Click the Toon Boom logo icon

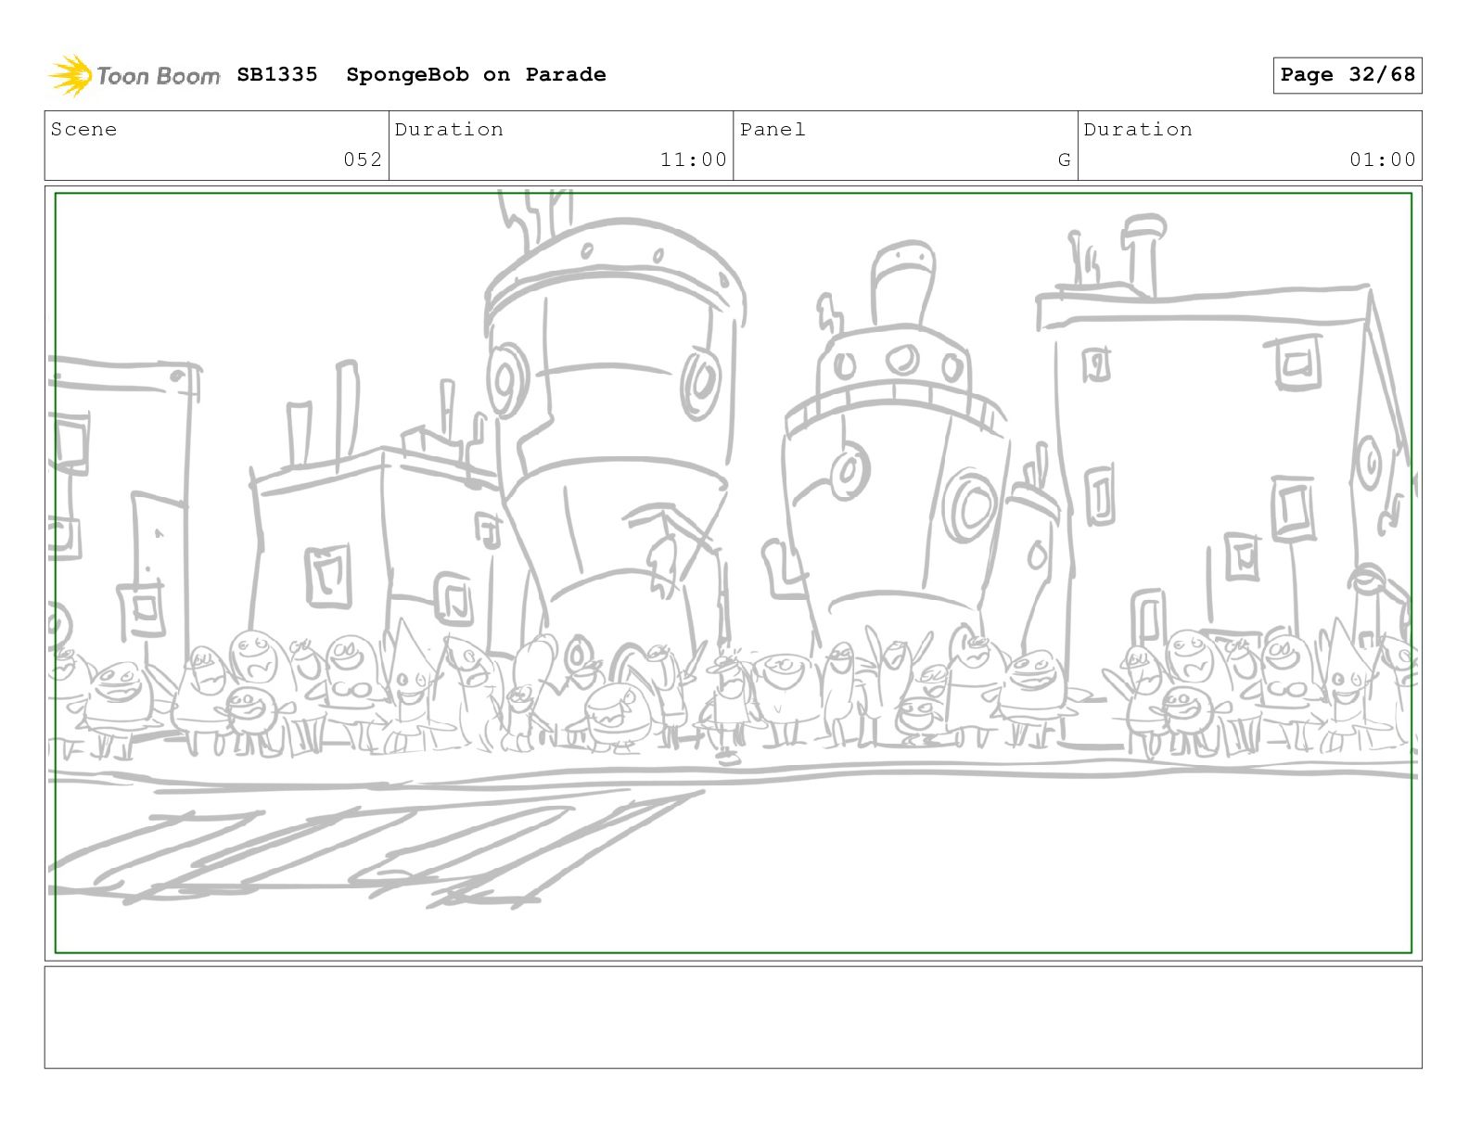[70, 75]
